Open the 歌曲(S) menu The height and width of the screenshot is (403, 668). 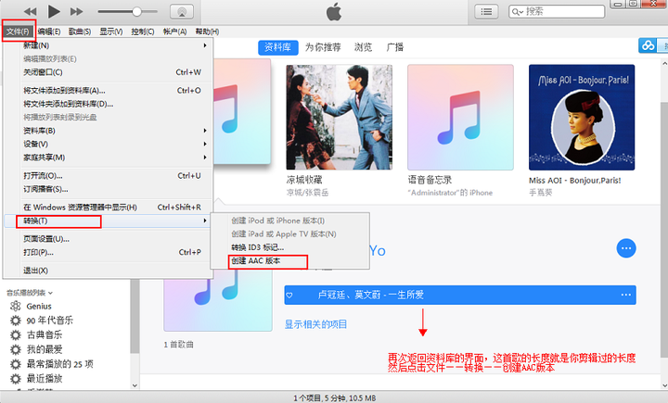(x=80, y=31)
